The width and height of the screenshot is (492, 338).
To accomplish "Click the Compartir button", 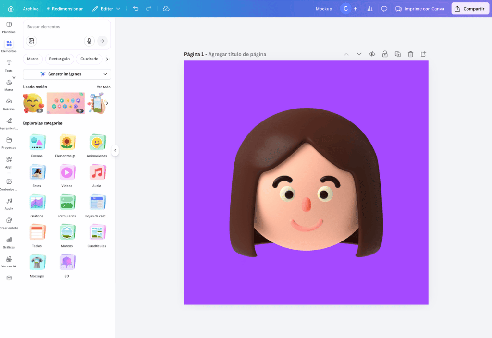I will point(470,8).
